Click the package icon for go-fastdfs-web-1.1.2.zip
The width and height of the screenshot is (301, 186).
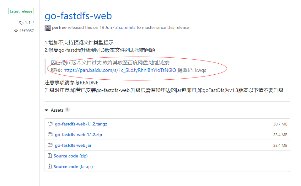[50, 134]
